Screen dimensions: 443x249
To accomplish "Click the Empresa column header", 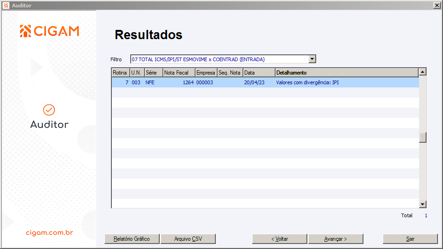I will point(206,73).
